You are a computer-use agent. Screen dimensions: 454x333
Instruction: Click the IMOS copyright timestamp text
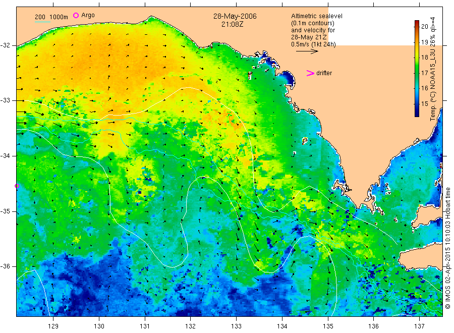click(447, 248)
